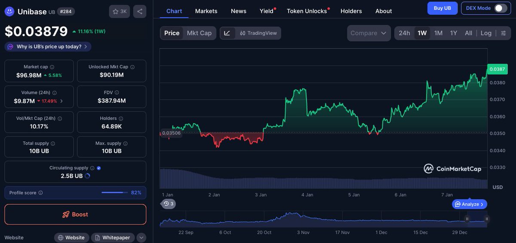The width and height of the screenshot is (516, 243).
Task: Click the Buy UB button
Action: coord(442,8)
